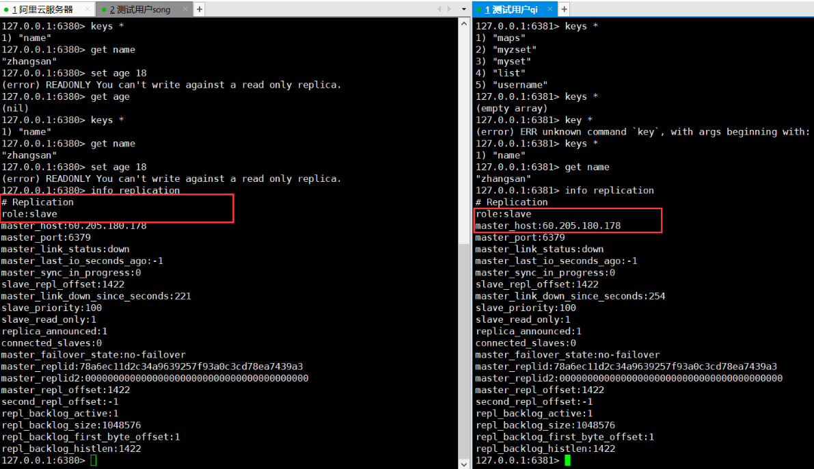Click scroll down arrow of left terminal
The width and height of the screenshot is (814, 469).
(x=464, y=464)
